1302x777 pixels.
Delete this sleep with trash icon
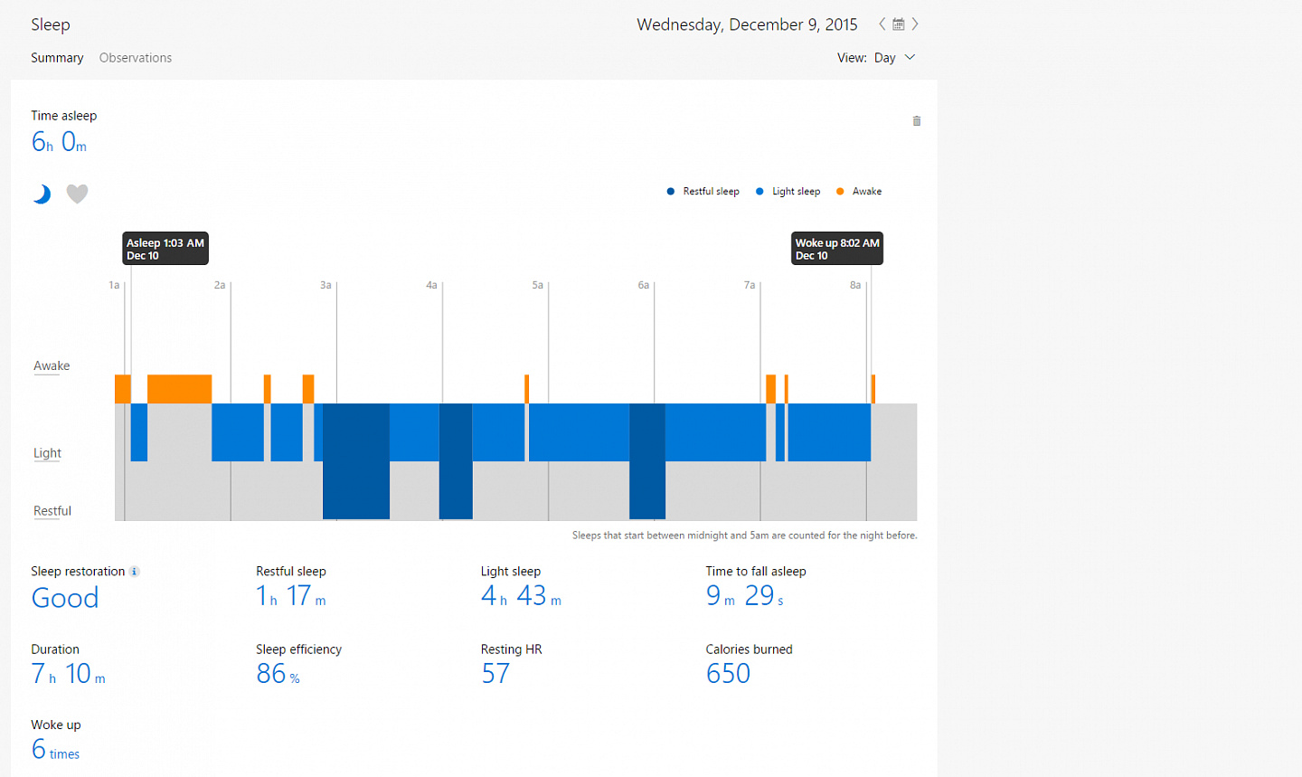917,121
